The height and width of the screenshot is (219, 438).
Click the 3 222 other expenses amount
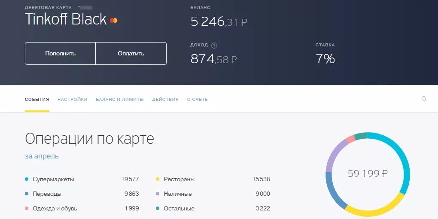tap(262, 208)
